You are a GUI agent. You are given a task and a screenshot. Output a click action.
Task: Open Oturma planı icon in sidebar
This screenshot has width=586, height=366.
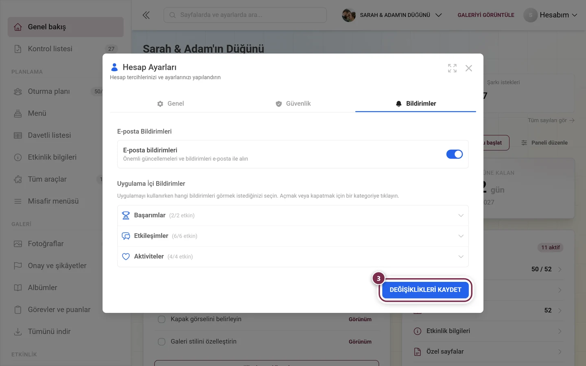[18, 91]
